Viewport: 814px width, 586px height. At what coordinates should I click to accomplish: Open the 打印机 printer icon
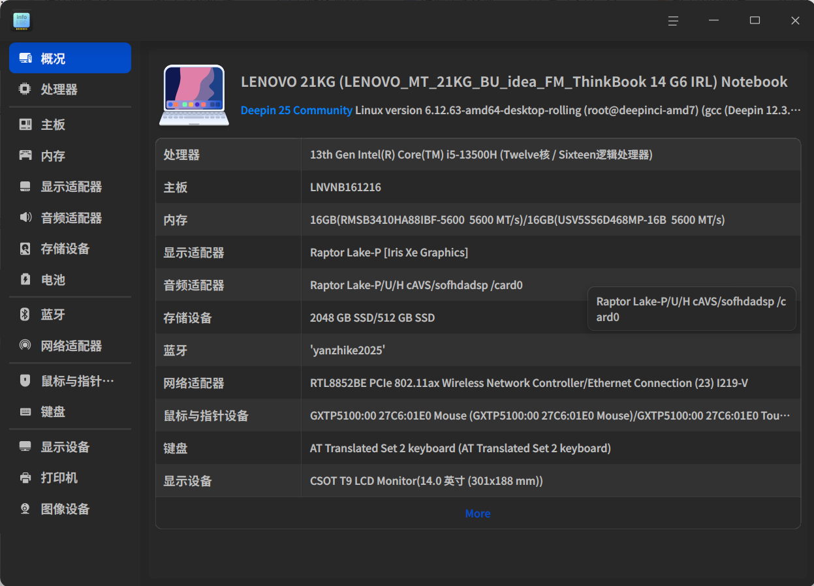(x=25, y=478)
